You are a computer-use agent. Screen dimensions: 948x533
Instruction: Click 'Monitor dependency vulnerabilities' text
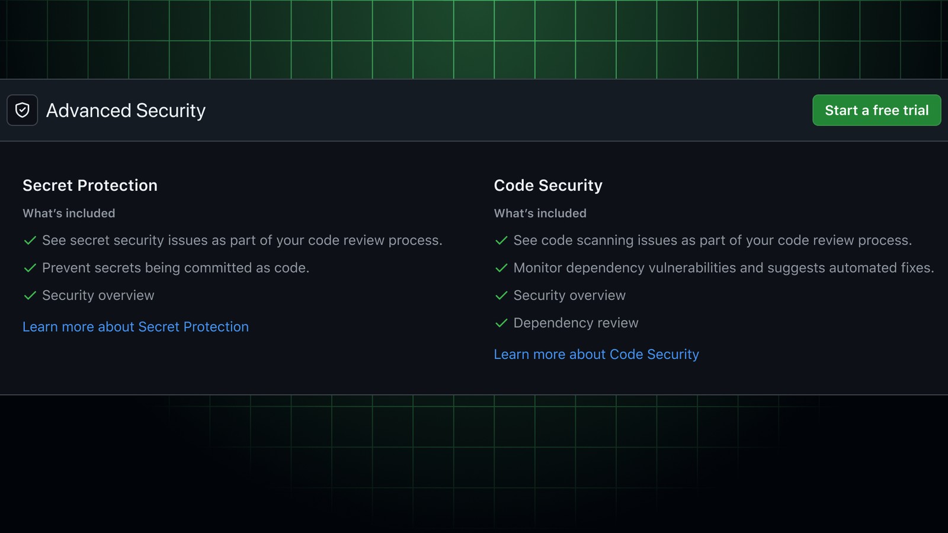pyautogui.click(x=724, y=268)
